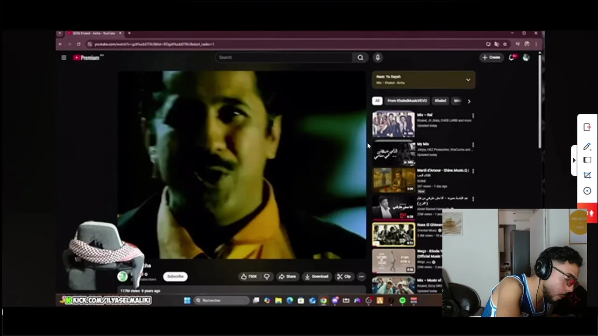Screen dimensions: 598x336
Task: Create a Clip of the video
Action: click(344, 276)
